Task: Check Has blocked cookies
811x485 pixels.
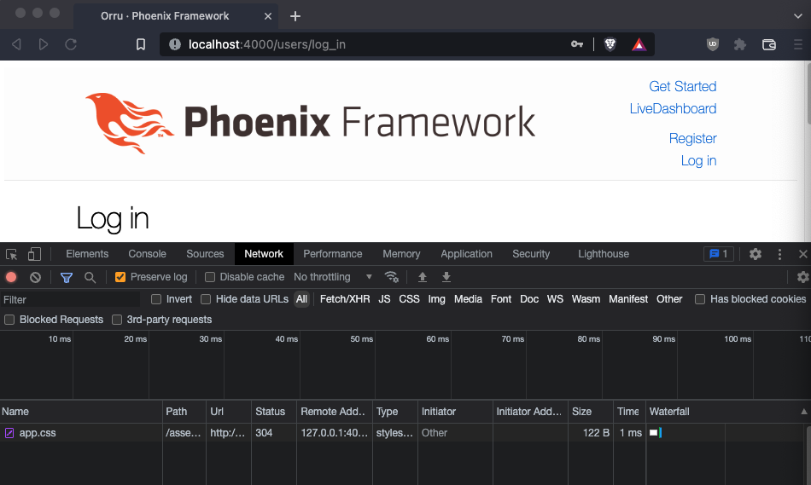Action: tap(700, 299)
